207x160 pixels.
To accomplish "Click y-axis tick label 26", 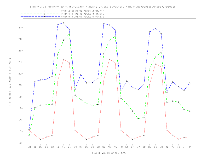I will (20, 50).
